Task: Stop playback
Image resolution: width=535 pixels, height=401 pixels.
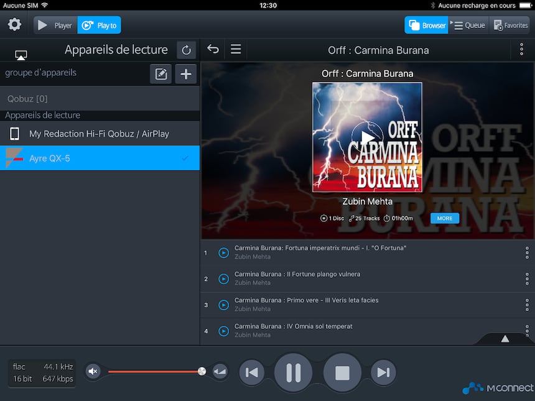Action: (342, 372)
